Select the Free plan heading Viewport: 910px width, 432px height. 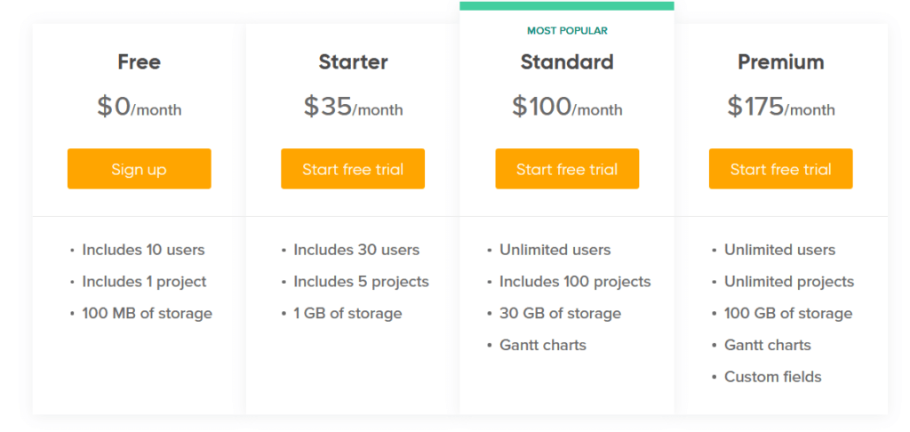pos(139,62)
